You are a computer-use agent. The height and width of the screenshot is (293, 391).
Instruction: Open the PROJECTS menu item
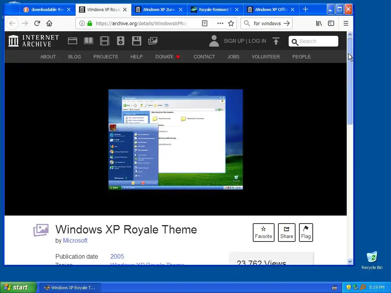105,57
